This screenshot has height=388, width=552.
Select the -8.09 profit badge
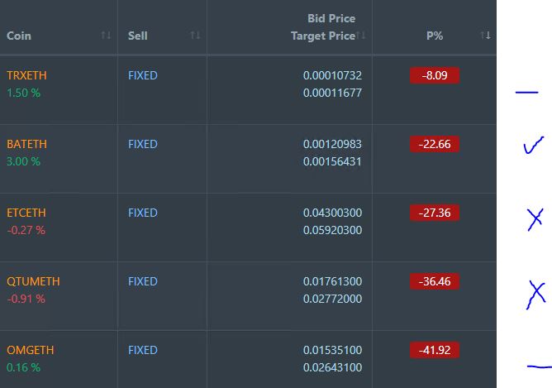pyautogui.click(x=435, y=75)
